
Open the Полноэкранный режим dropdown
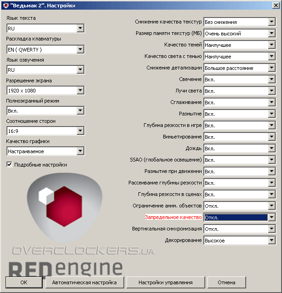click(46, 110)
